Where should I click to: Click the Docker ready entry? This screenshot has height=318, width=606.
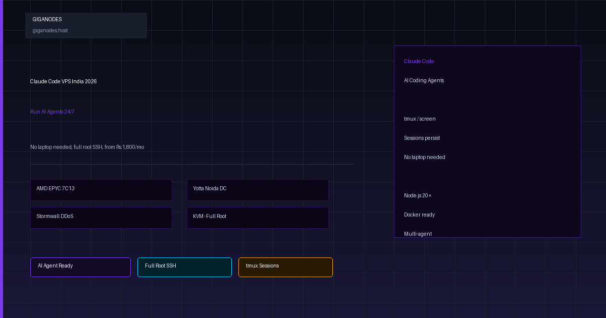[x=419, y=215]
